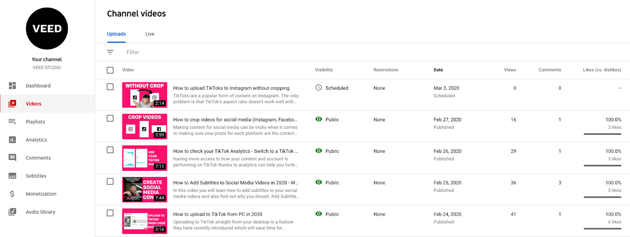
Task: Click the Playlists list icon
Action: (x=12, y=122)
